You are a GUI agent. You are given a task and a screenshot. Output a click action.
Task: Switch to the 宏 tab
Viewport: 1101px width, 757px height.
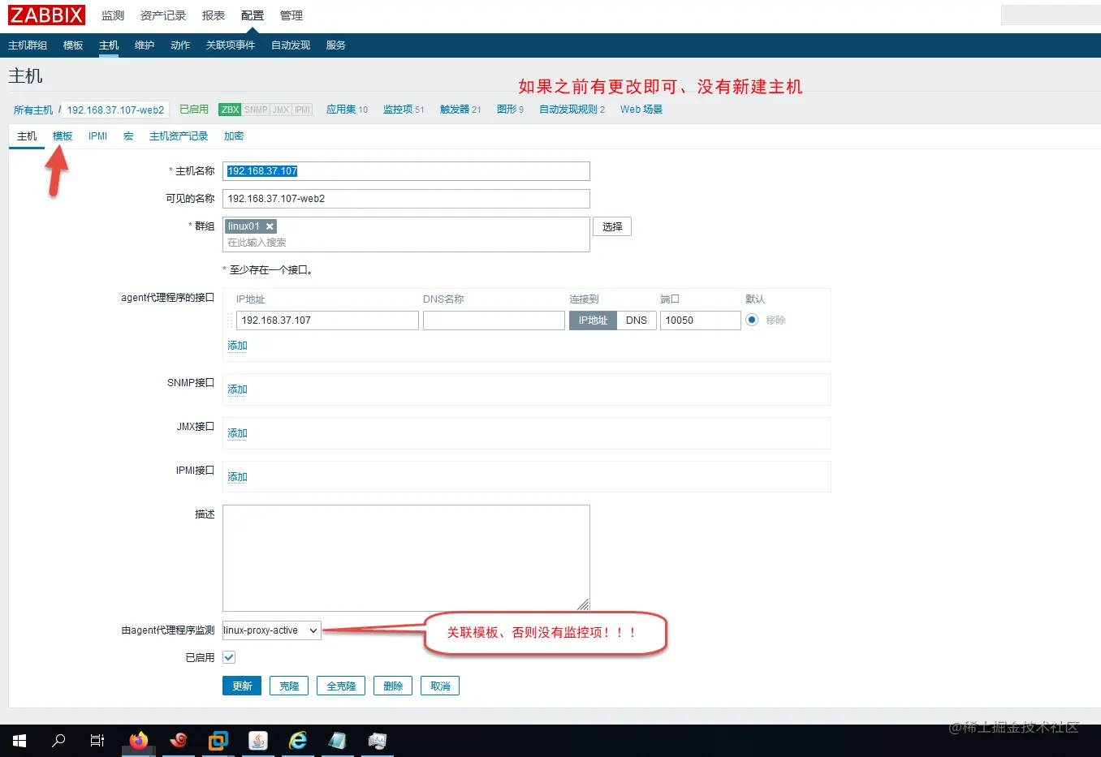pyautogui.click(x=127, y=135)
